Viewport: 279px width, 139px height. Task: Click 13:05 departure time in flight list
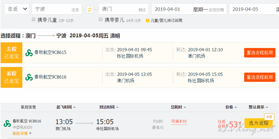pyautogui.click(x=64, y=122)
